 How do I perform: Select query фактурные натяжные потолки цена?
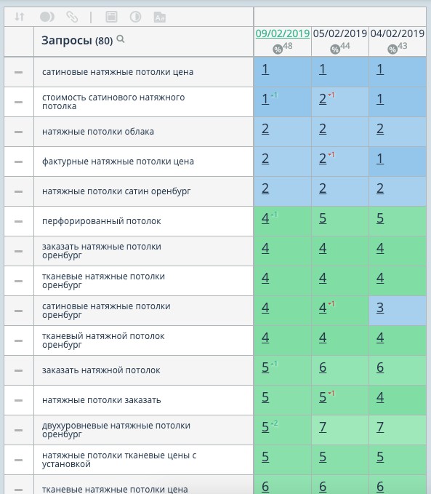tap(118, 162)
